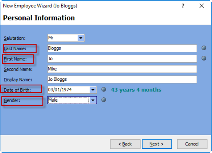The image size is (212, 153).
Task: Click the help question mark icon
Action: 183,6
